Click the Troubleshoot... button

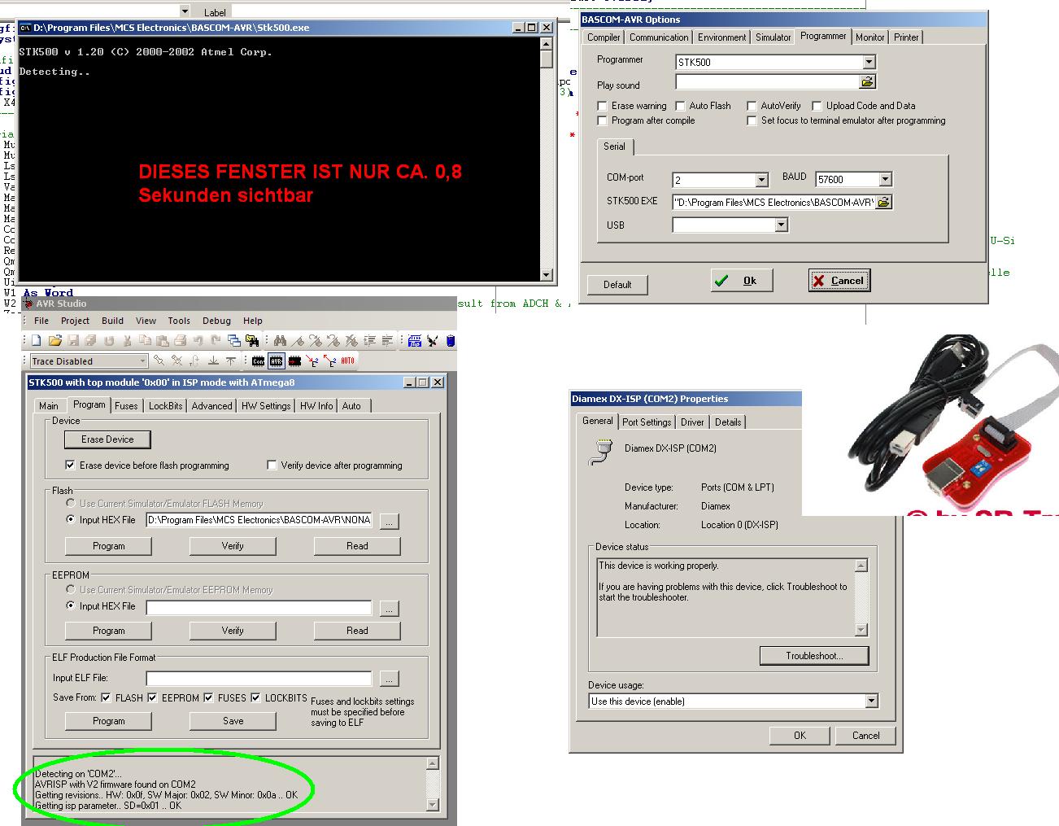click(x=814, y=656)
